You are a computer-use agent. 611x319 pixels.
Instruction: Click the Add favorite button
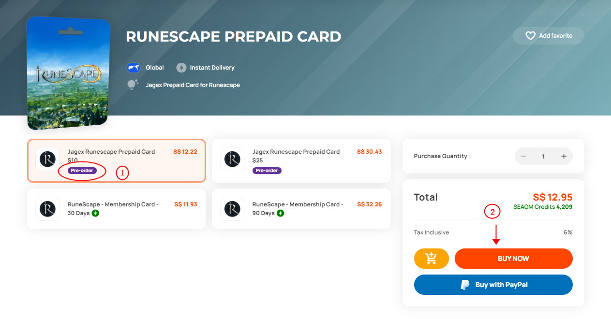pos(549,36)
